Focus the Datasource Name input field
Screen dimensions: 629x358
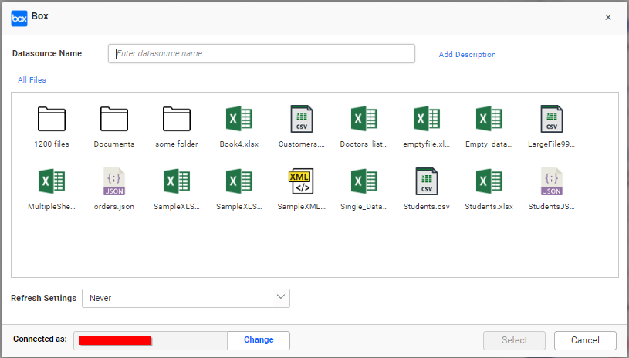[x=262, y=54]
